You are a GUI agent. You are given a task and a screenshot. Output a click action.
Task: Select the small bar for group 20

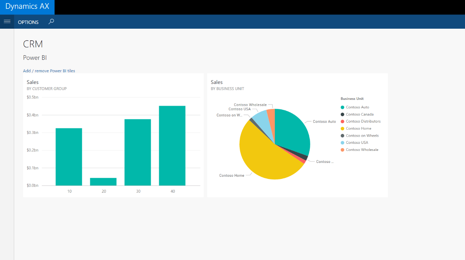103,182
